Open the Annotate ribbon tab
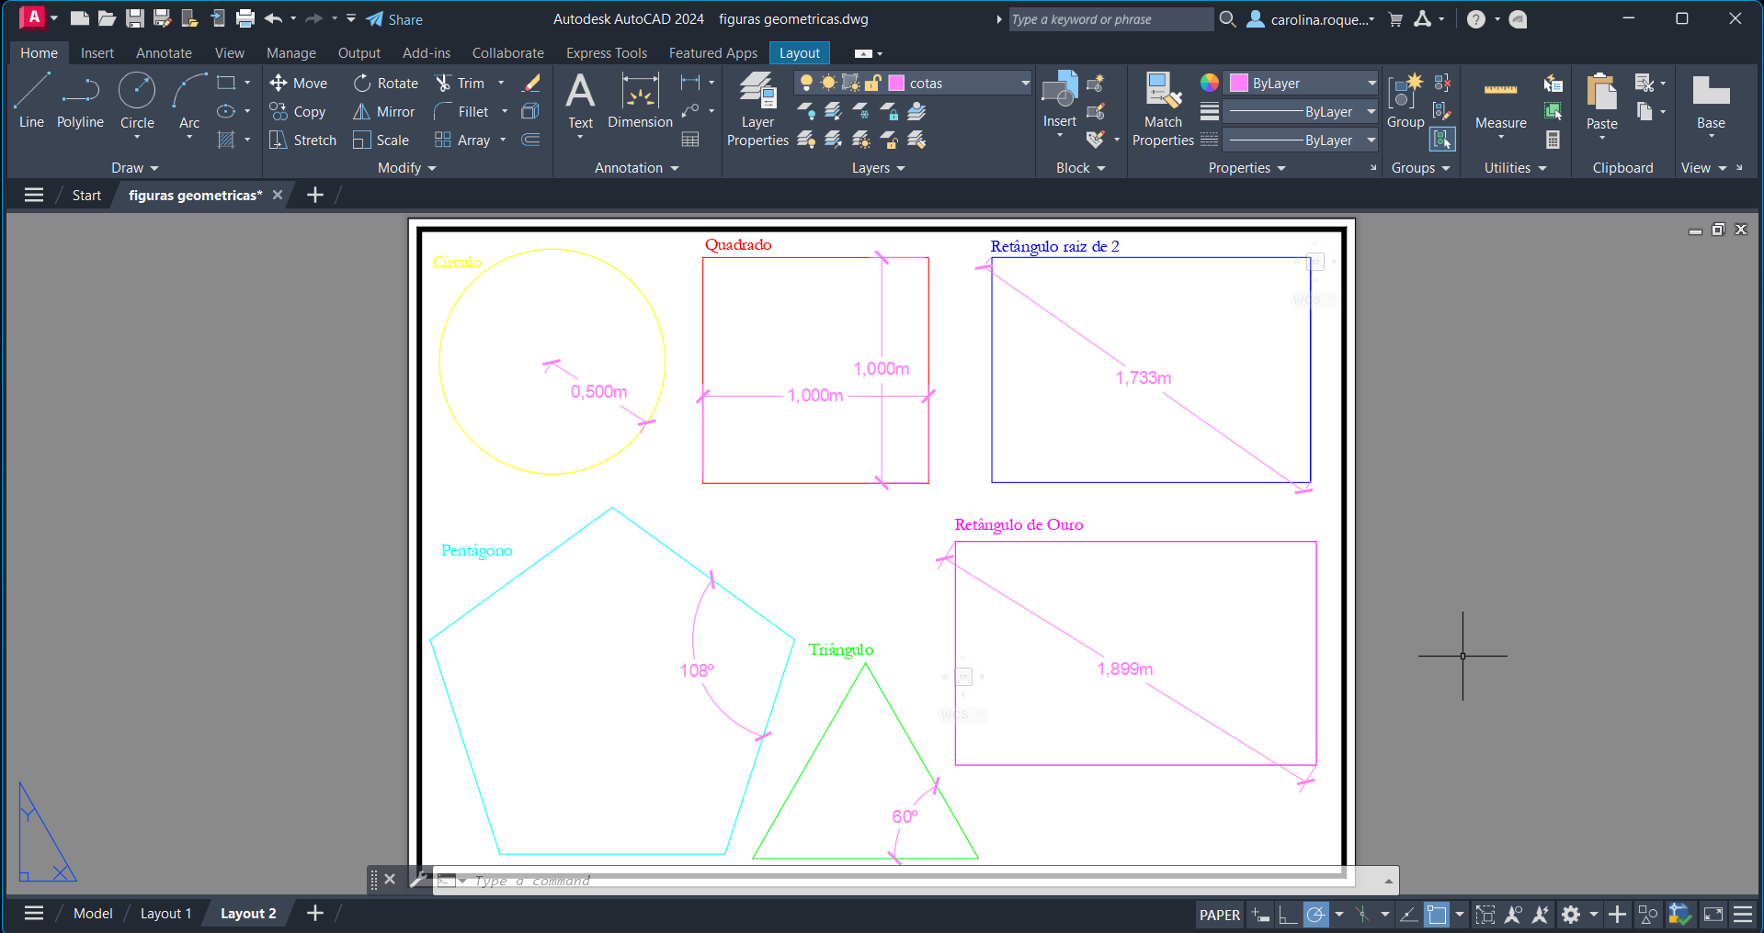The height and width of the screenshot is (933, 1764). pyautogui.click(x=164, y=53)
